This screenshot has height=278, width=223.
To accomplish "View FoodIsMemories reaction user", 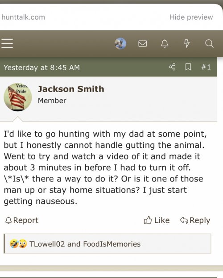I will pyautogui.click(x=111, y=244).
